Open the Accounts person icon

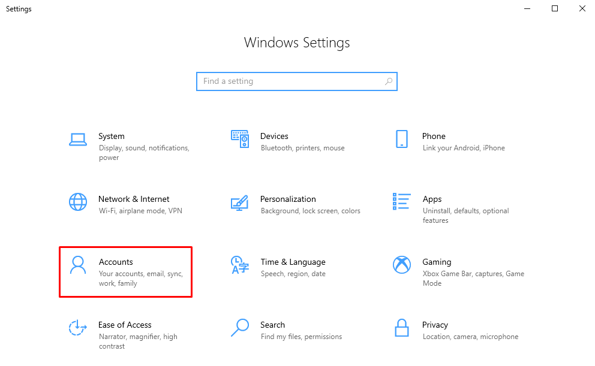click(x=78, y=267)
